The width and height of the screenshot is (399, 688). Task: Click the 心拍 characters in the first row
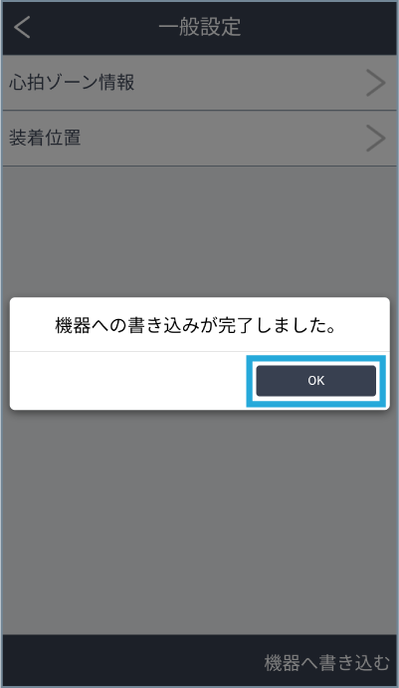29,83
